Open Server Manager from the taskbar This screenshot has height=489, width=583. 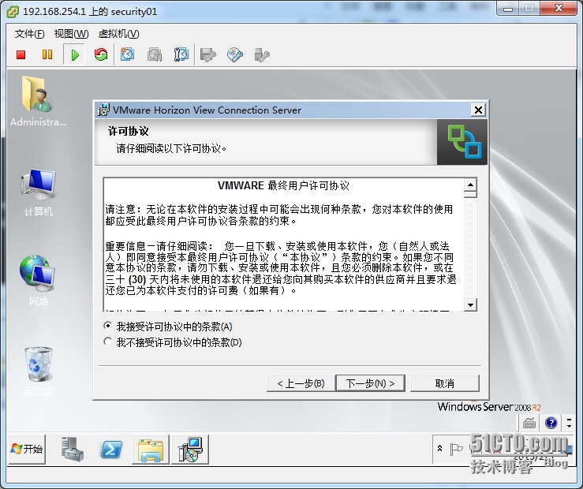point(72,450)
